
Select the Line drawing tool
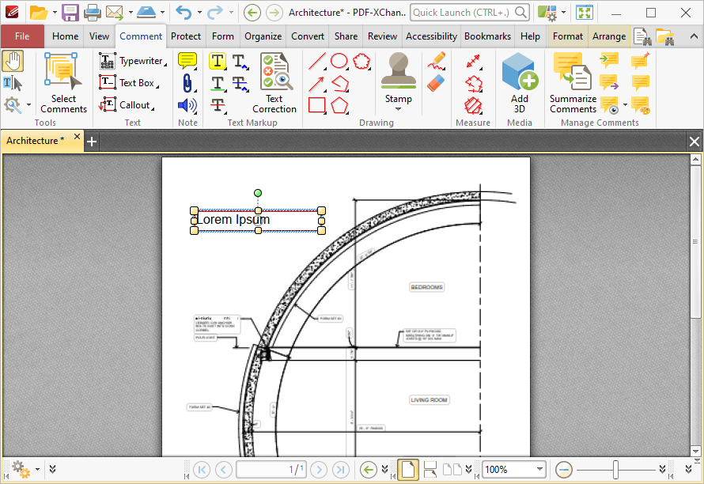317,61
